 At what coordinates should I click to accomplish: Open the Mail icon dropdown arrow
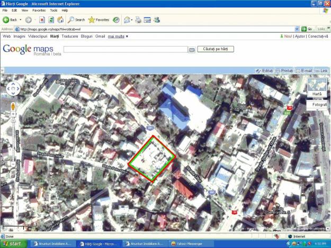[x=132, y=20]
